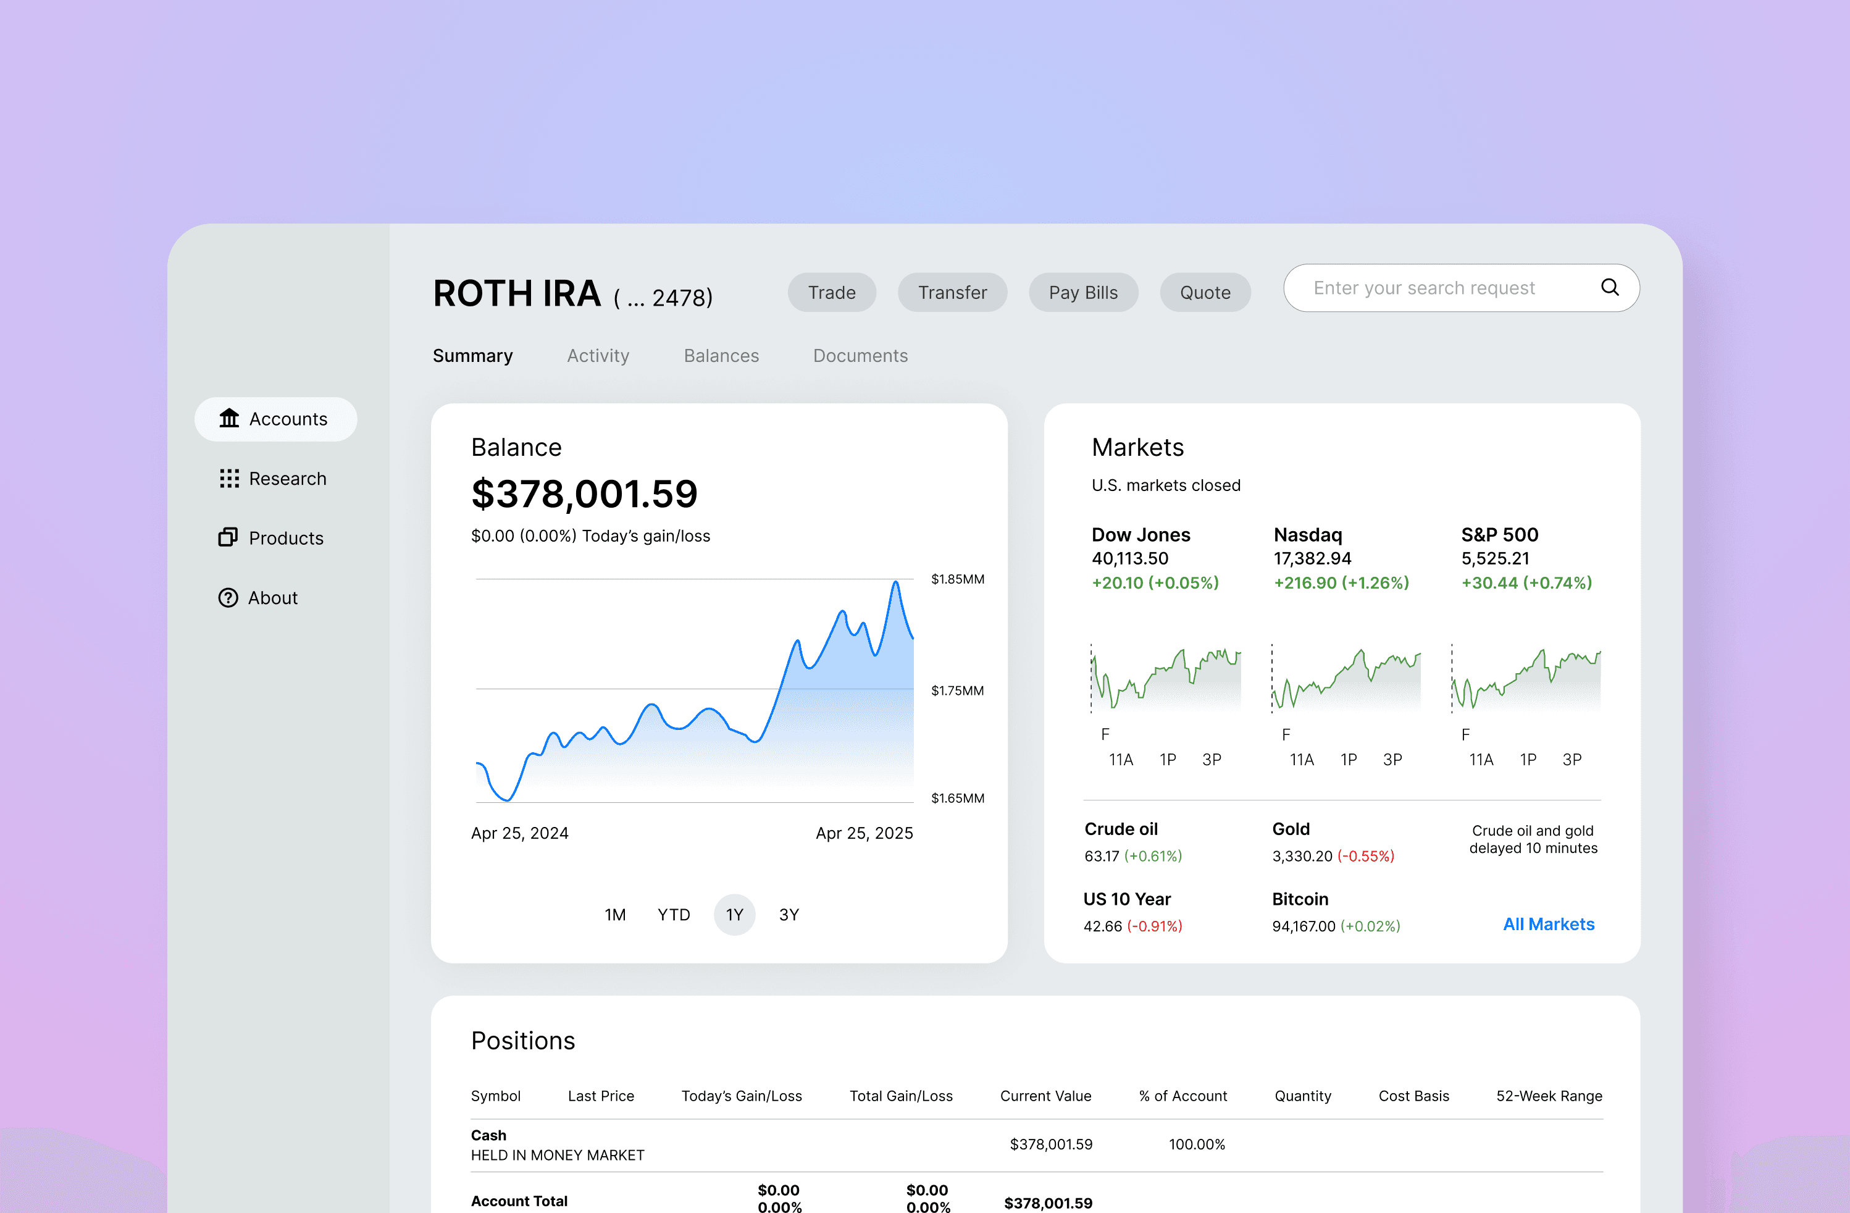
Task: Click the U.S. markets closed status
Action: pyautogui.click(x=1166, y=485)
